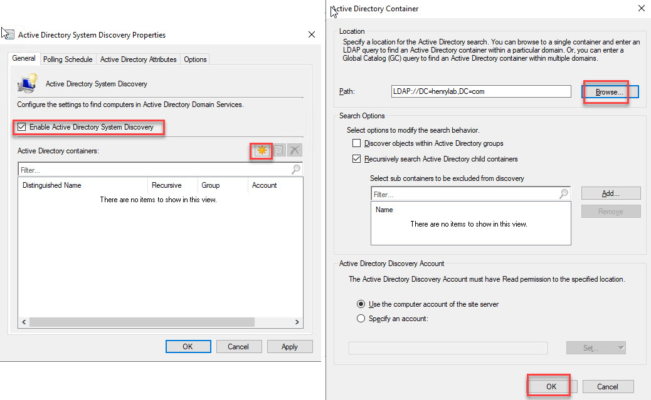Click the LDAP Path text field
Screen dimensions: 651x400
coord(480,91)
